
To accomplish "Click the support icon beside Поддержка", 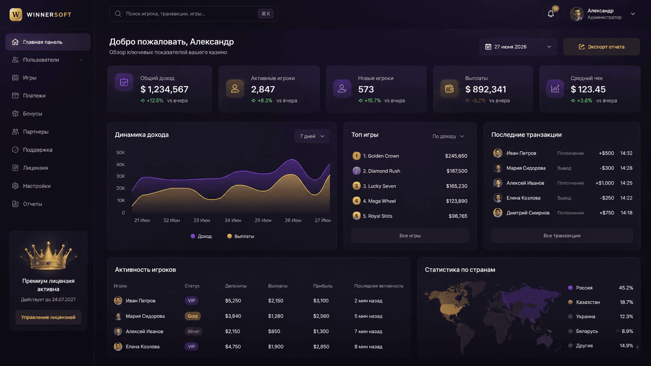I will (x=15, y=150).
